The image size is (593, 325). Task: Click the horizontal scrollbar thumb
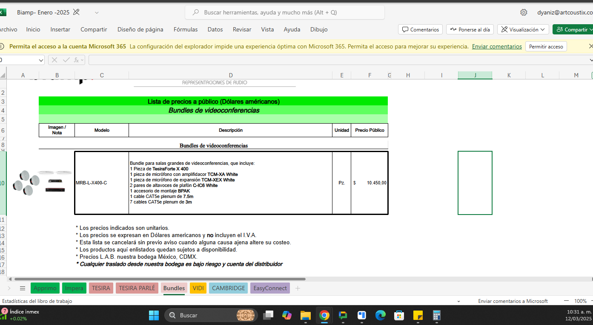click(x=160, y=279)
